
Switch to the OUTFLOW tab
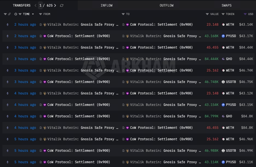point(166,5)
